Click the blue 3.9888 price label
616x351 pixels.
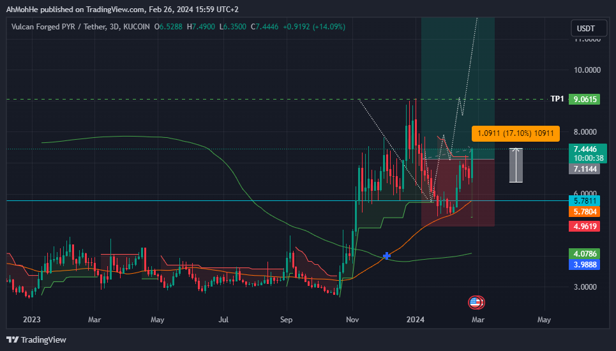coord(584,265)
